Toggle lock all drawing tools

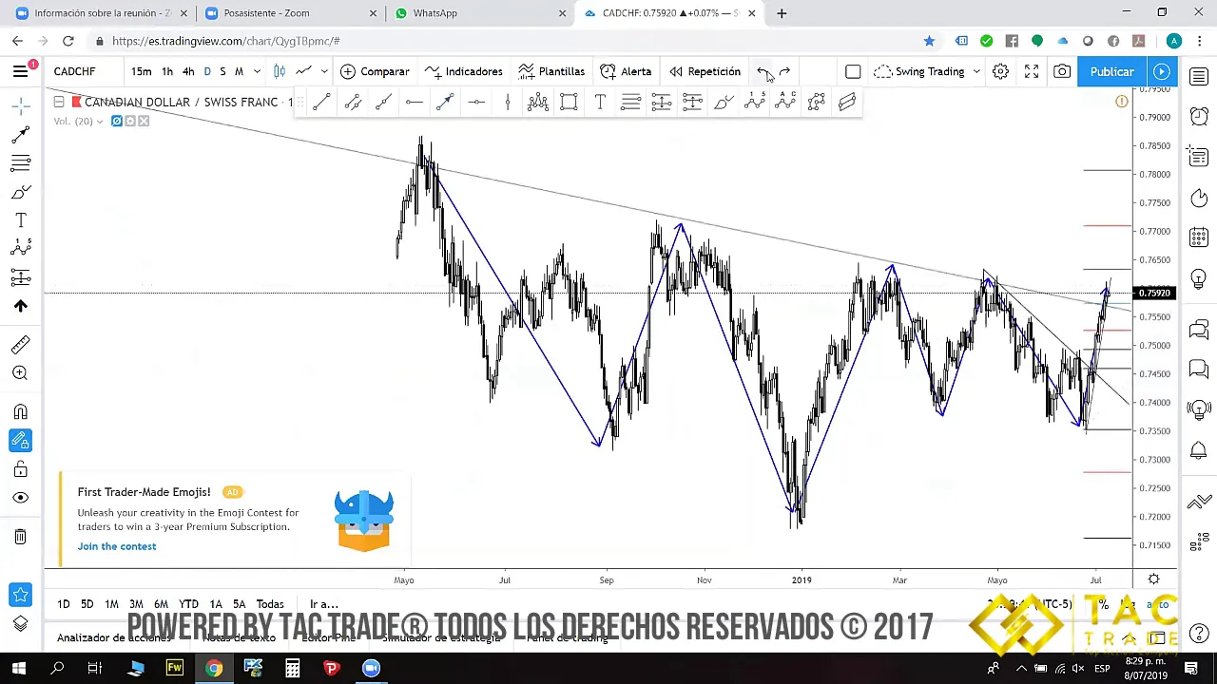click(20, 469)
